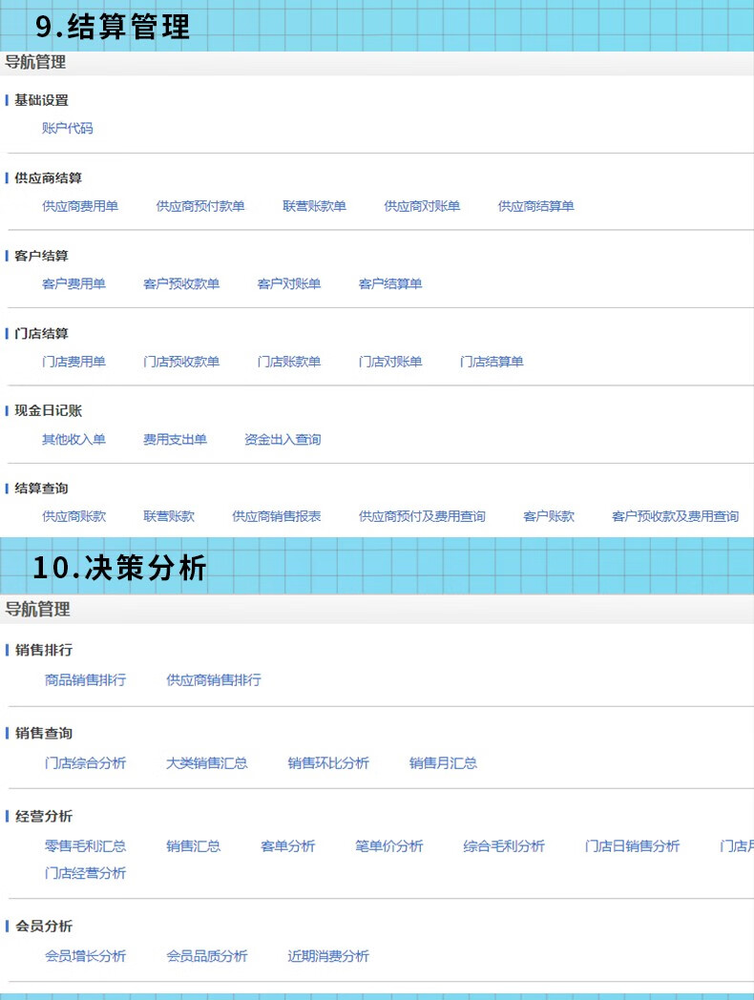Click 供应商费用单 under 供应商结算

click(80, 206)
